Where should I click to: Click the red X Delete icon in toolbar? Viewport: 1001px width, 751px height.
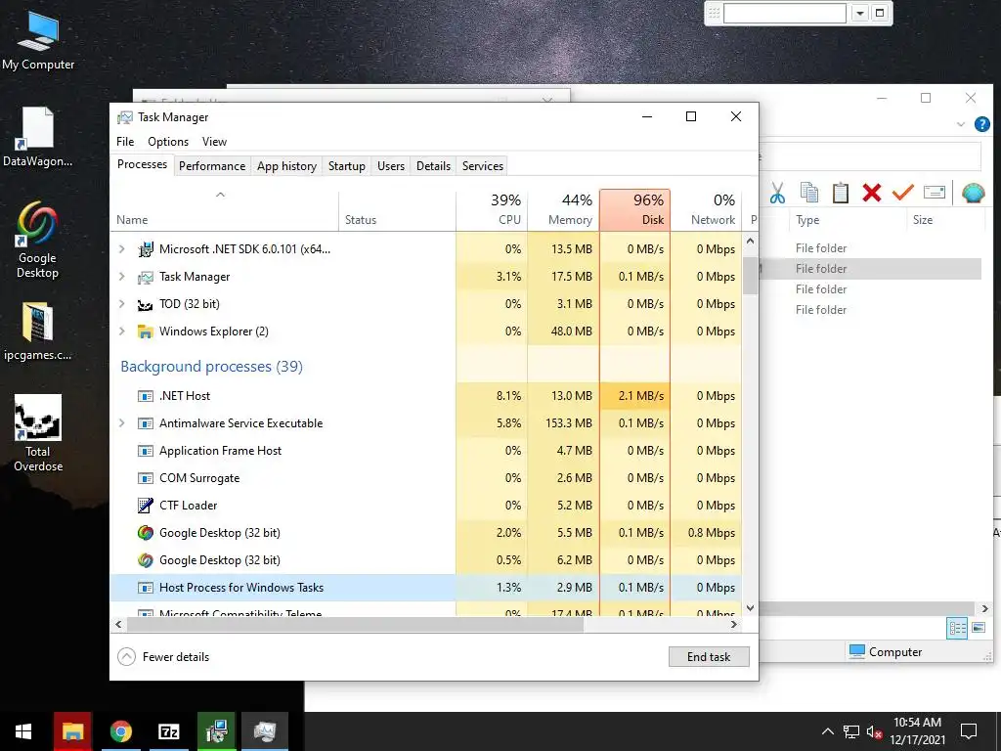tap(871, 193)
